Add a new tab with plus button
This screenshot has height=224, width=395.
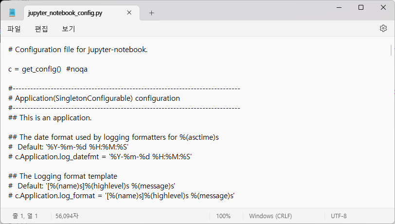click(x=151, y=13)
